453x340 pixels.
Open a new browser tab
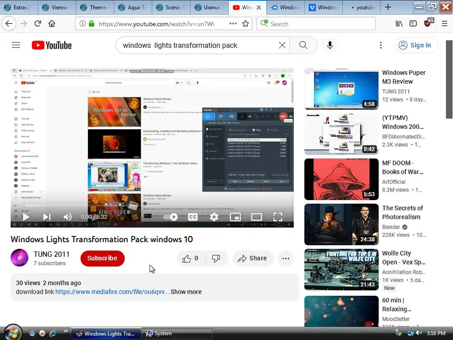[388, 8]
